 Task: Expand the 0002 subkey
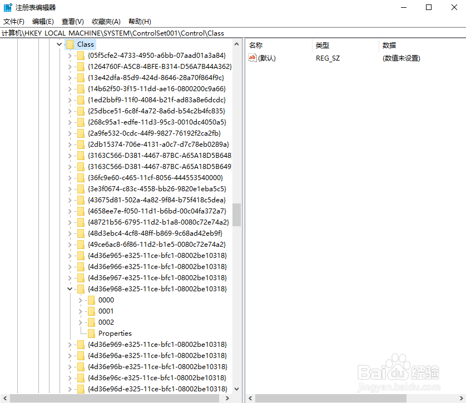pos(80,322)
